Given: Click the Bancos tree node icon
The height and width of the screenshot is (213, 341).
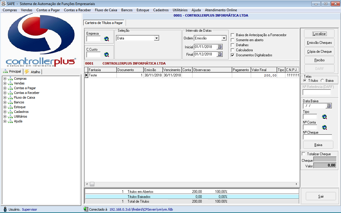Looking at the screenshot, I should 10,103.
